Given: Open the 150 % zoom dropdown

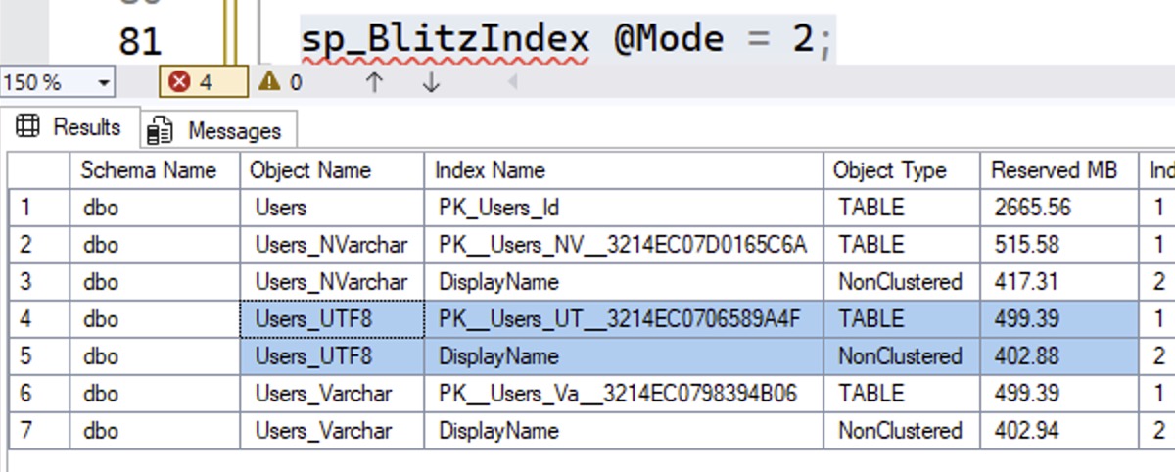Looking at the screenshot, I should (103, 82).
